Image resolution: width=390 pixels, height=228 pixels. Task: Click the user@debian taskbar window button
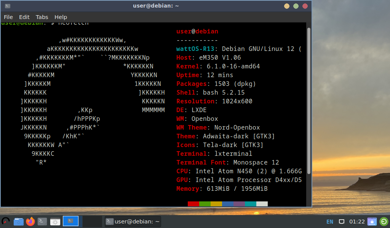click(x=133, y=222)
